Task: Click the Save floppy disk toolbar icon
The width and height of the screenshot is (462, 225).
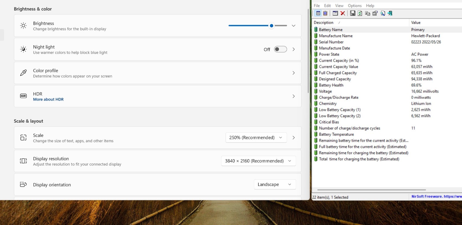Action: [353, 13]
